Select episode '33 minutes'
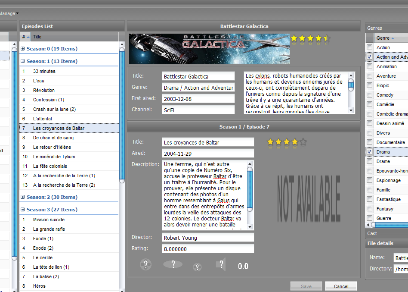408x292 pixels. pyautogui.click(x=69, y=71)
